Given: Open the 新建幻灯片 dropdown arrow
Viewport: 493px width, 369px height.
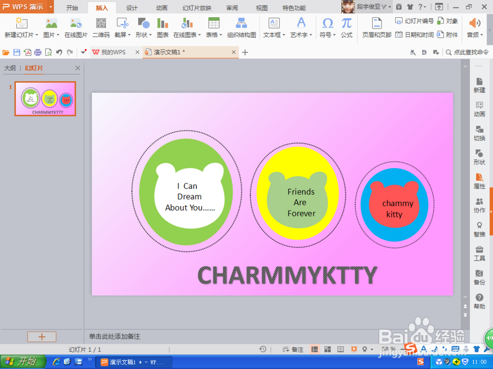Looking at the screenshot, I should (37, 35).
